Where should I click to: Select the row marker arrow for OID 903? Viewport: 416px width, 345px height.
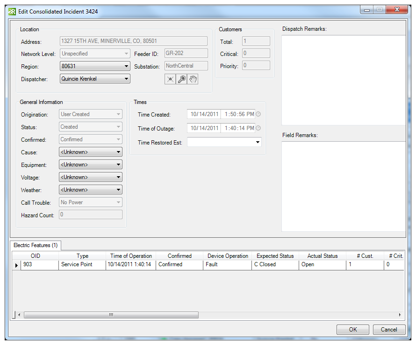(16, 265)
